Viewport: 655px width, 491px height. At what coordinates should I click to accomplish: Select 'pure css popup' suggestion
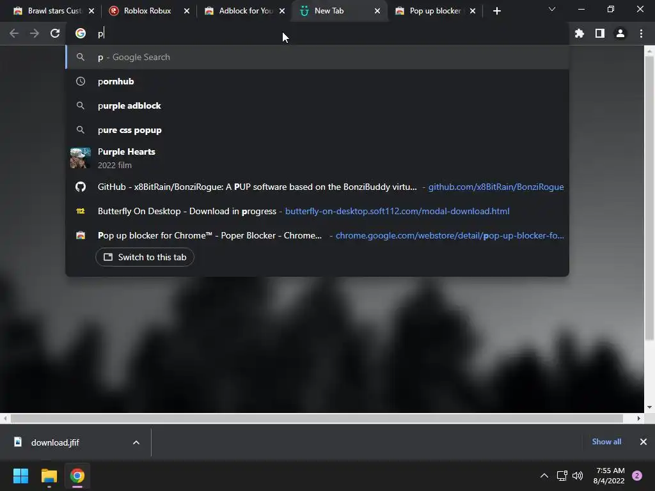tap(317, 130)
